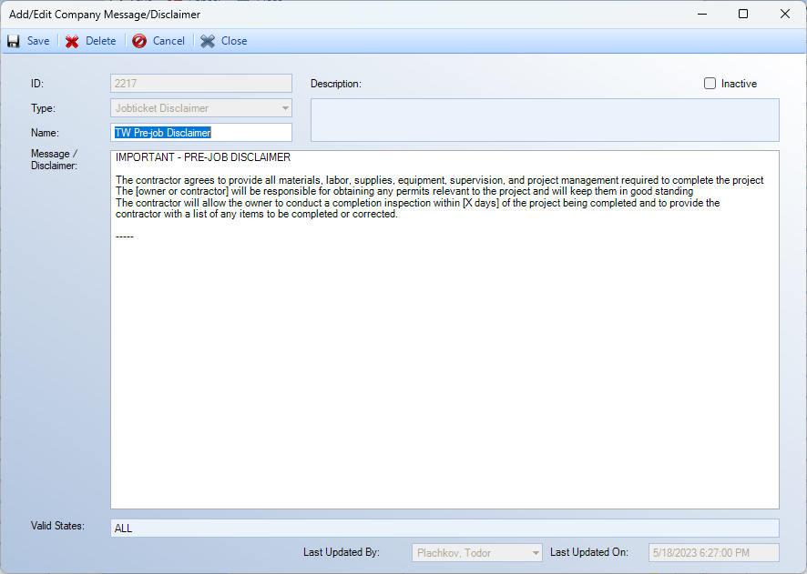Click inside the empty Description box

point(545,120)
